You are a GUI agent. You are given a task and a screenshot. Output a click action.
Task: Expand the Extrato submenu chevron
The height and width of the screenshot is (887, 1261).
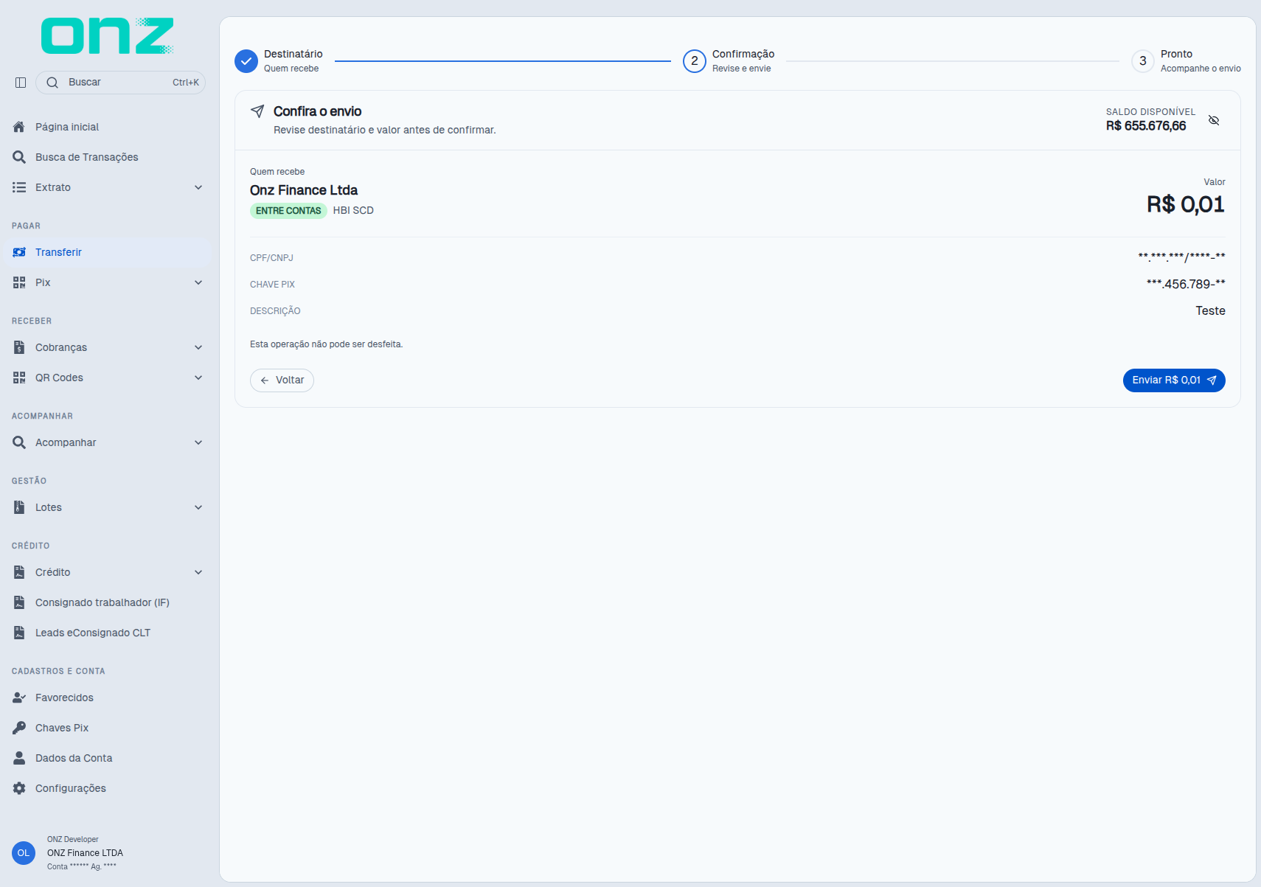pos(198,187)
